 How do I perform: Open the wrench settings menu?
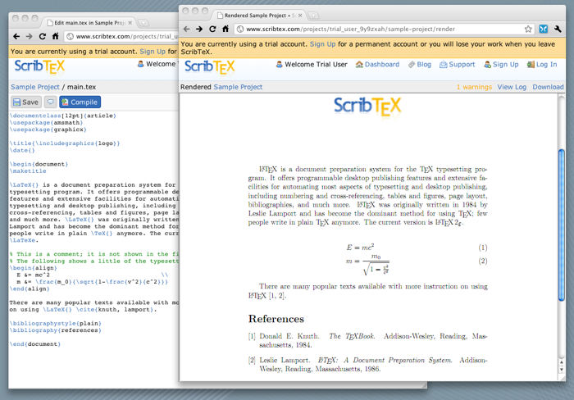click(558, 29)
